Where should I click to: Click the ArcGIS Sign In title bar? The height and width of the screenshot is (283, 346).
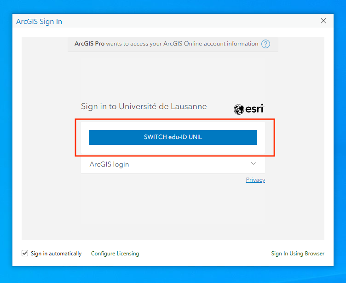tap(161, 21)
